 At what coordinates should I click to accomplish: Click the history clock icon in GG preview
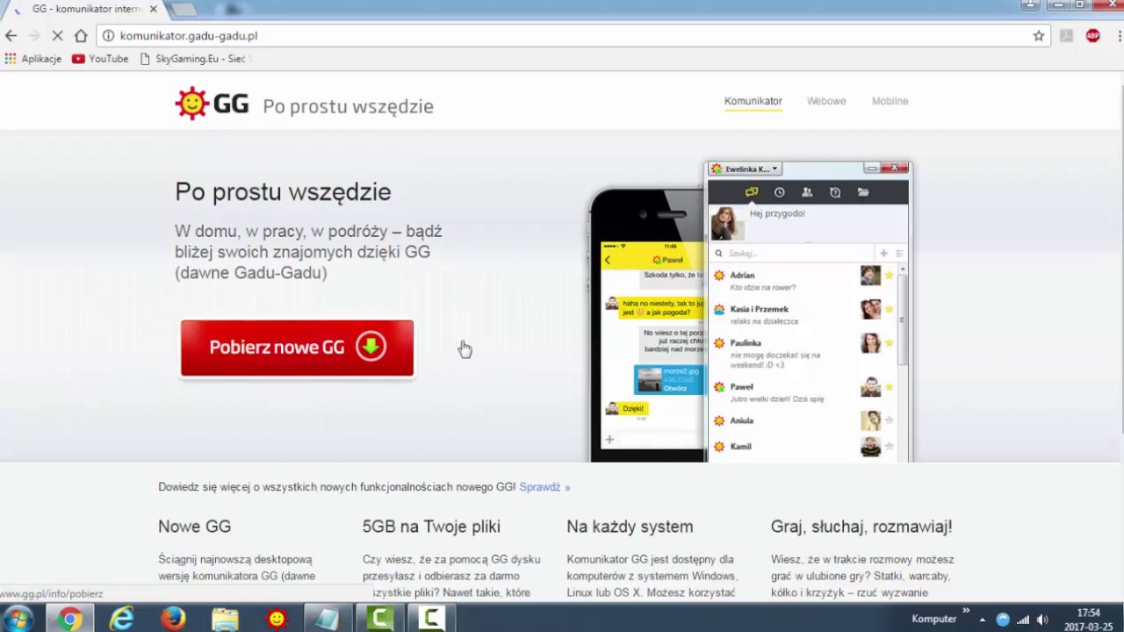click(779, 192)
